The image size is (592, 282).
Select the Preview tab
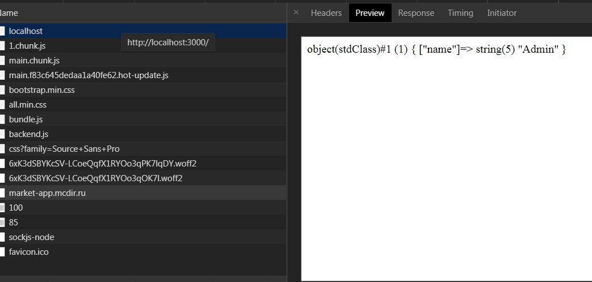(x=370, y=13)
